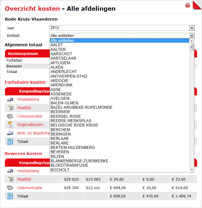The height and width of the screenshot is (208, 202).
Task: Click the person icon beside Ongevallensim.
Action: 10,125
